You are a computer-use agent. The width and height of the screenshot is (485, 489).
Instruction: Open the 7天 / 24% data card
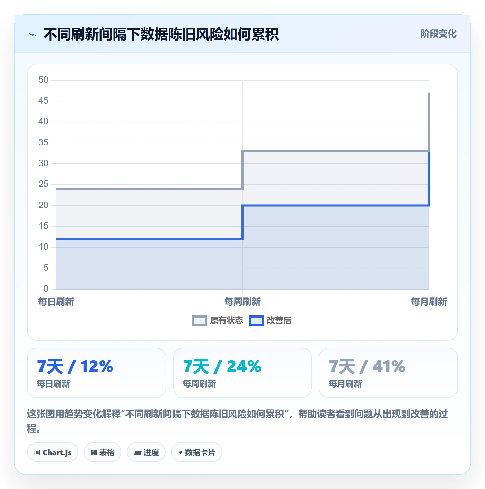coord(242,373)
